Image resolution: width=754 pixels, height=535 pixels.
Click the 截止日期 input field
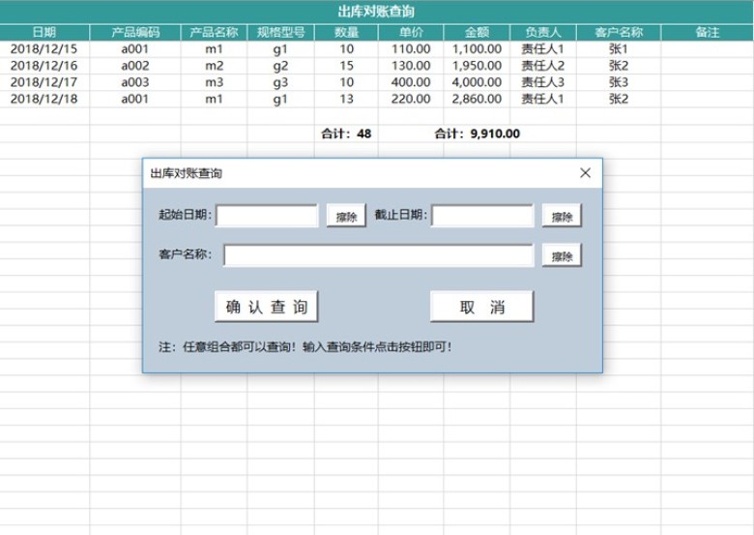pos(482,216)
